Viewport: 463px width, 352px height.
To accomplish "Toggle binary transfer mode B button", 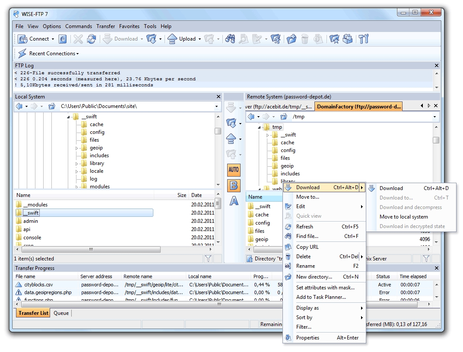I will 234,186.
